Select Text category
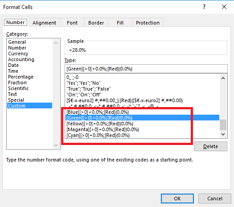 coord(30,94)
